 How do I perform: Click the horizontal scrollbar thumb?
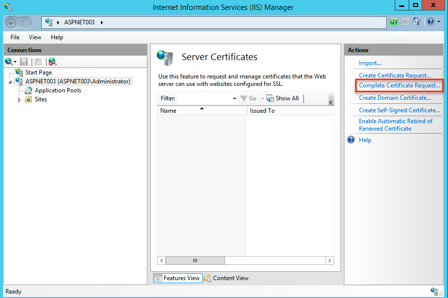195,260
